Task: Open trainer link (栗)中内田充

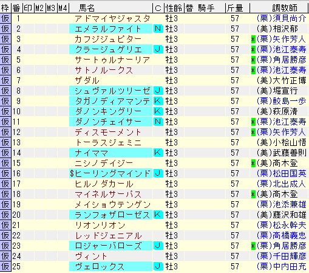Action: pos(281,266)
